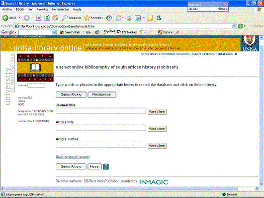Go to the Home page icon
Image resolution: width=264 pixels, height=198 pixels.
(x=55, y=18)
